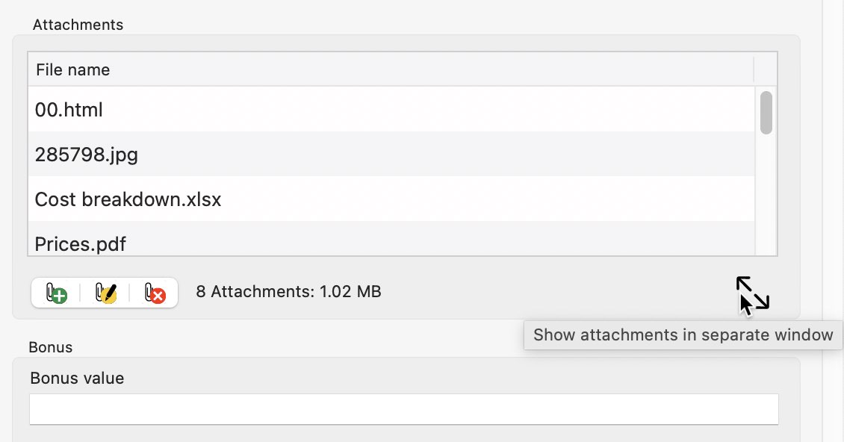Click the Show attachments tooltip text
The height and width of the screenshot is (442, 844).
click(683, 335)
